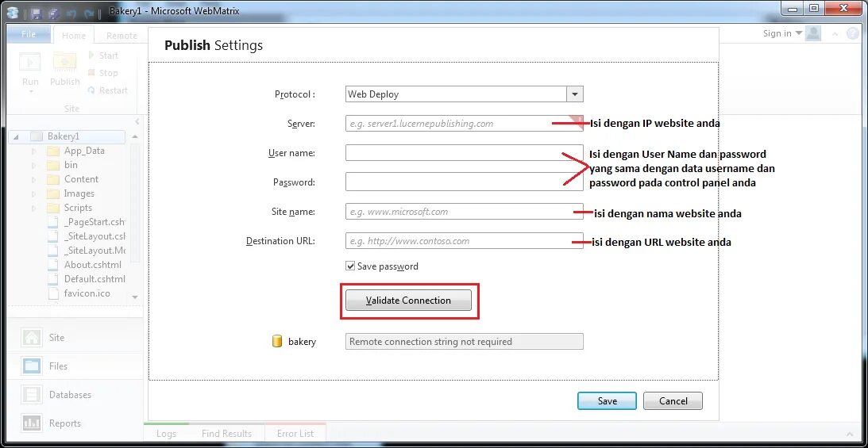Switch to the Home ribbon tab
The width and height of the screenshot is (868, 448).
[74, 36]
